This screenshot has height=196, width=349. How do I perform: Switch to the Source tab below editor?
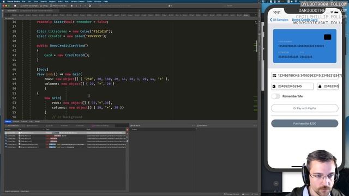8,121
